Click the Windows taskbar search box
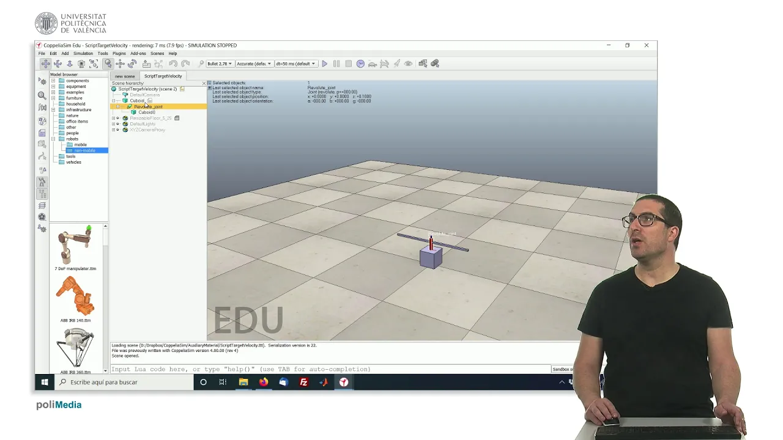The image size is (783, 440). click(x=124, y=382)
